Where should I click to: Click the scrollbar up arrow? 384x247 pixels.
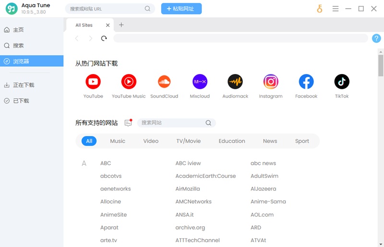pyautogui.click(x=381, y=52)
